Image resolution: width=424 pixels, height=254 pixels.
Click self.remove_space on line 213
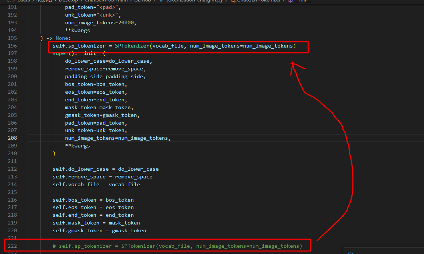point(79,177)
